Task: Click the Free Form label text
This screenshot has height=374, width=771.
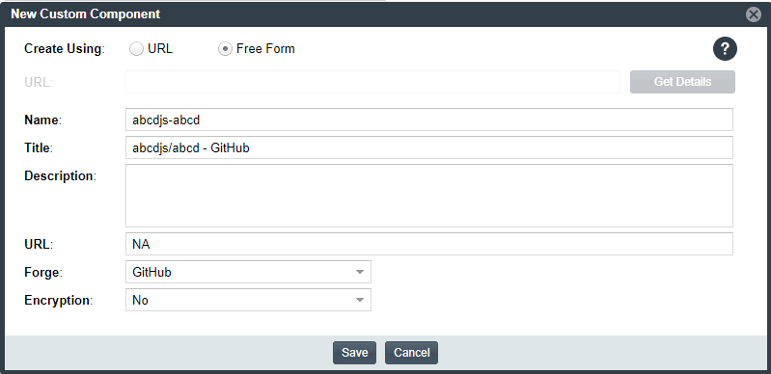Action: pyautogui.click(x=265, y=48)
